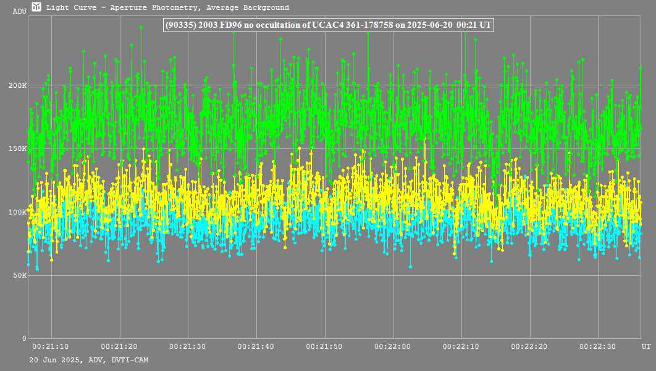
Task: Select the 00:22:10 time axis marker
Action: click(x=461, y=347)
